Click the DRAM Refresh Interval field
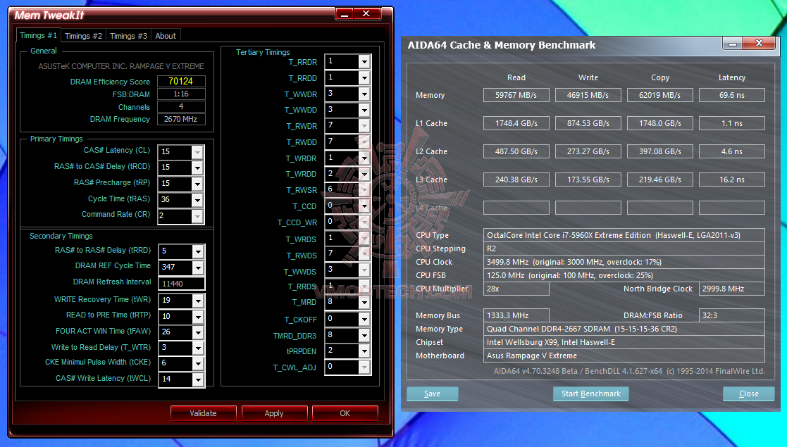The width and height of the screenshot is (787, 447). 181,284
